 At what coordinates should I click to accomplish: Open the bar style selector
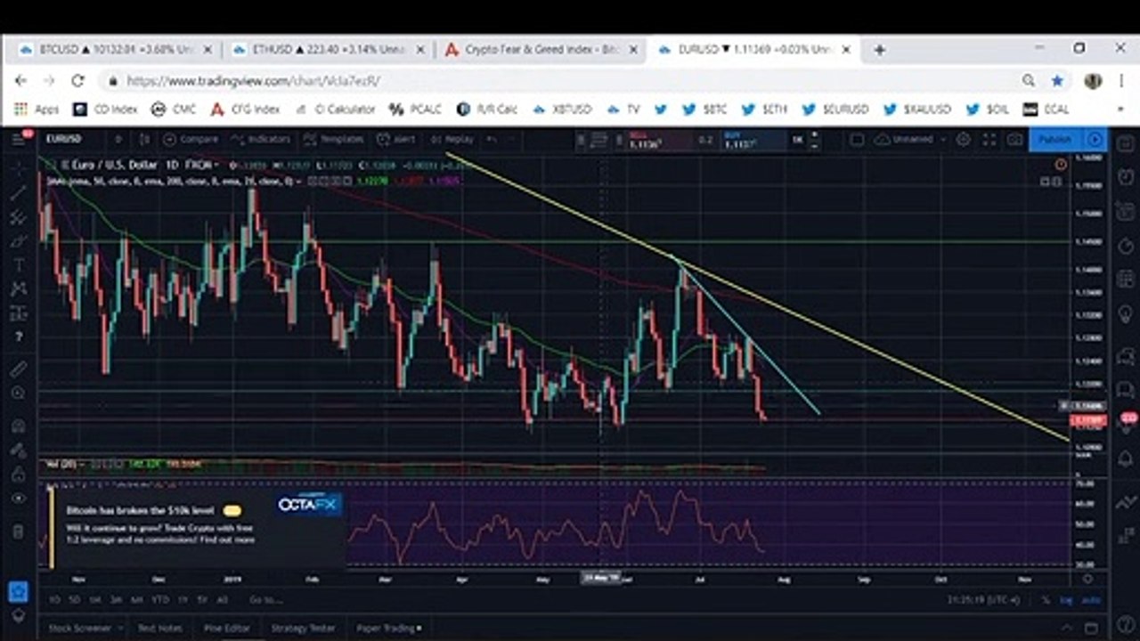click(146, 139)
